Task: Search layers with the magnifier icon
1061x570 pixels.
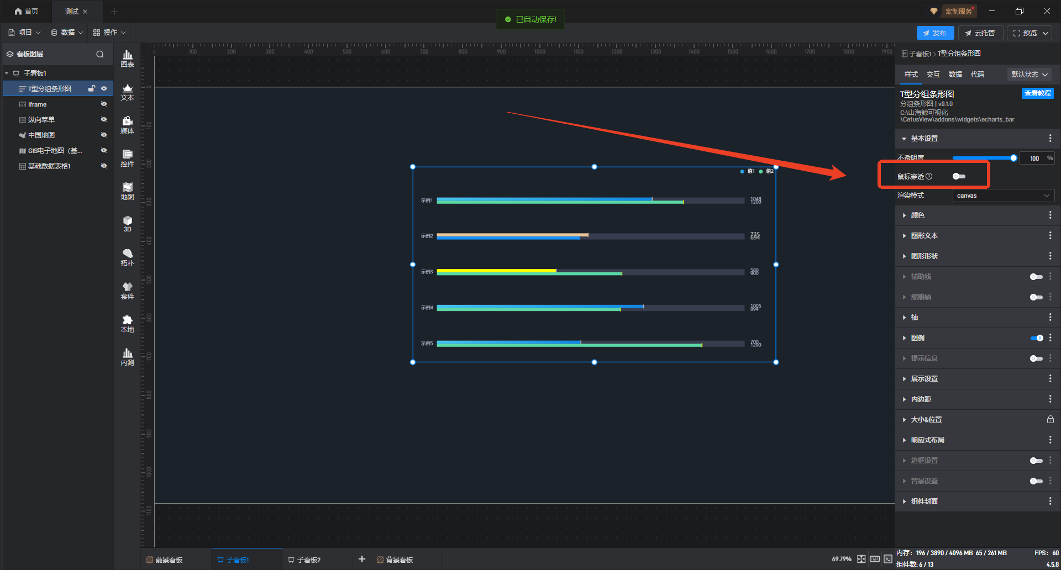Action: [100, 54]
